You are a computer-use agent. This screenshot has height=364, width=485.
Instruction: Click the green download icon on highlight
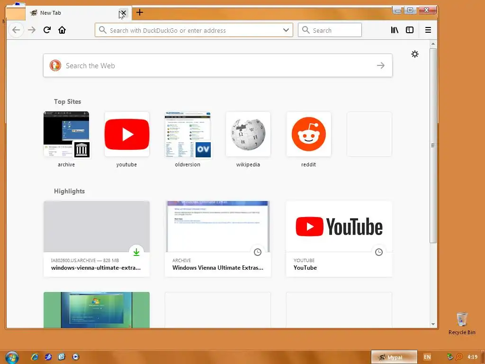pos(136,252)
